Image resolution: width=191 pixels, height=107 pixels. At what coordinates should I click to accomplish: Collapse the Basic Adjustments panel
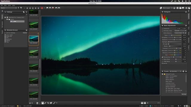pyautogui.click(x=162, y=26)
